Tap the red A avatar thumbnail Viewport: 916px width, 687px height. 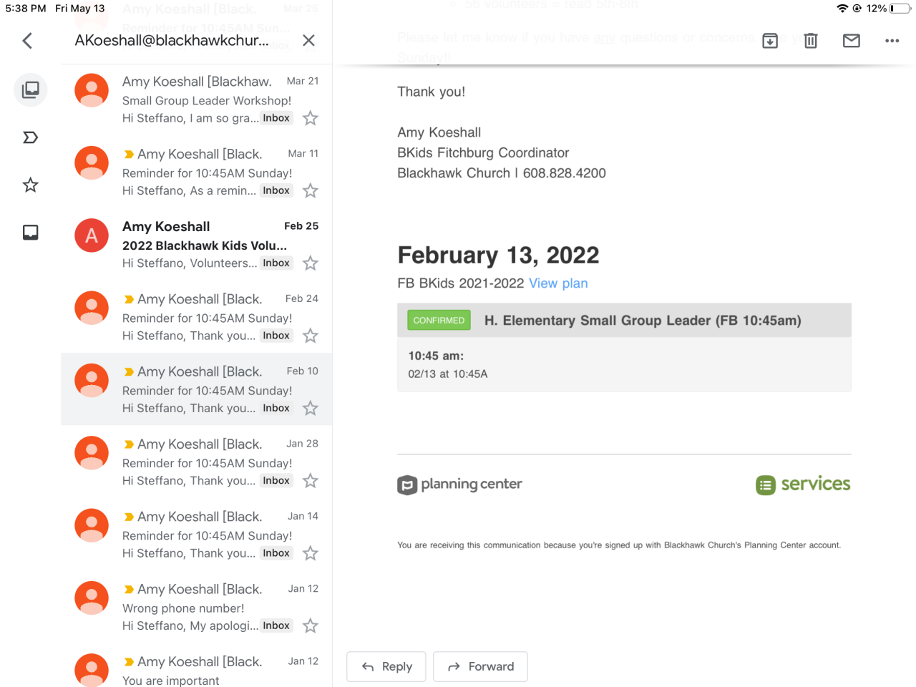[x=92, y=235]
